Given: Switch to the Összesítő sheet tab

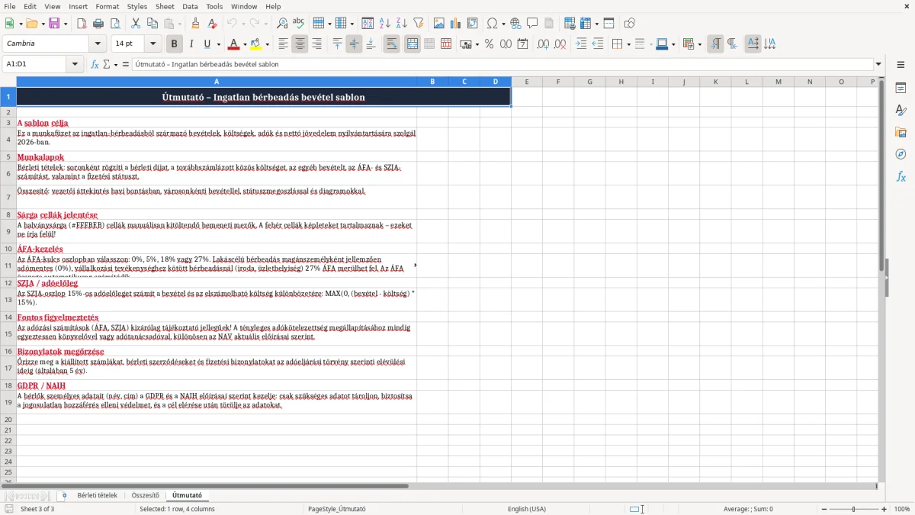Looking at the screenshot, I should [x=145, y=496].
